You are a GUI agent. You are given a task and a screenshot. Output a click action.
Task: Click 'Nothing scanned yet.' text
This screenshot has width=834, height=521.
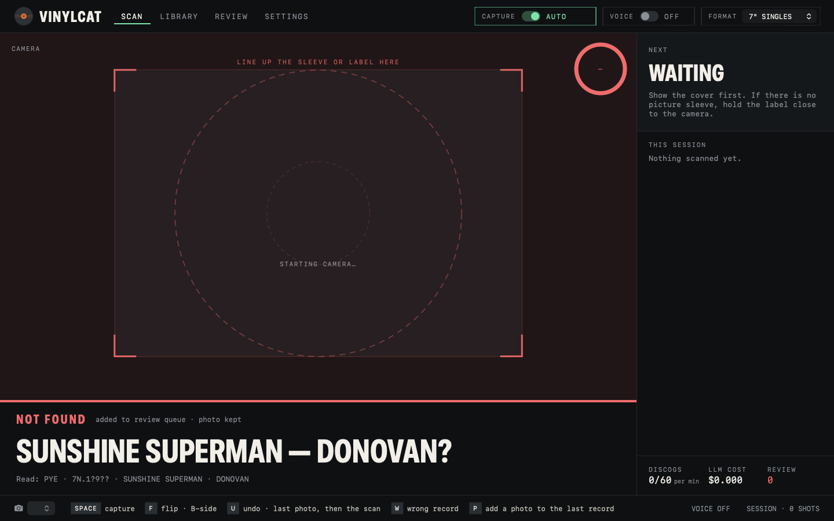pyautogui.click(x=695, y=158)
